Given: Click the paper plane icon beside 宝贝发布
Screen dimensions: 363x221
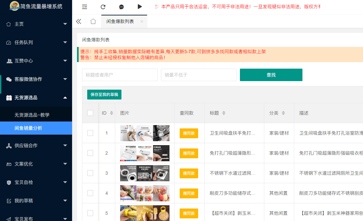Looking at the screenshot, I should (x=9, y=219).
